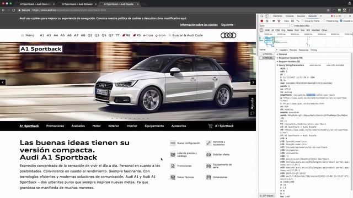Click the DevTools inspect element icon
This screenshot has width=353, height=198.
(262, 16)
